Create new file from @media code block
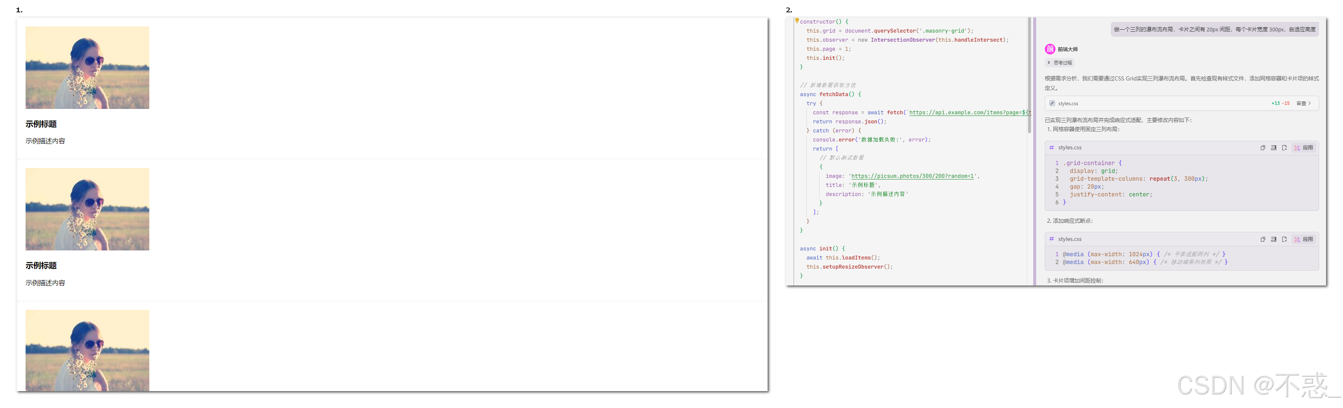This screenshot has width=1343, height=408. click(1284, 239)
